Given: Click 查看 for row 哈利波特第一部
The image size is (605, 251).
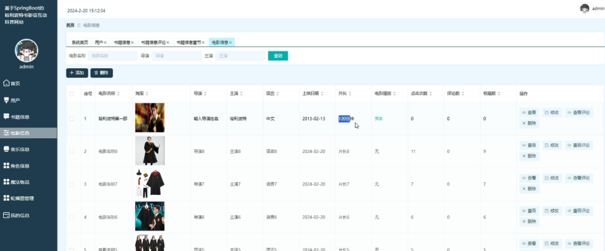Looking at the screenshot, I should point(529,113).
